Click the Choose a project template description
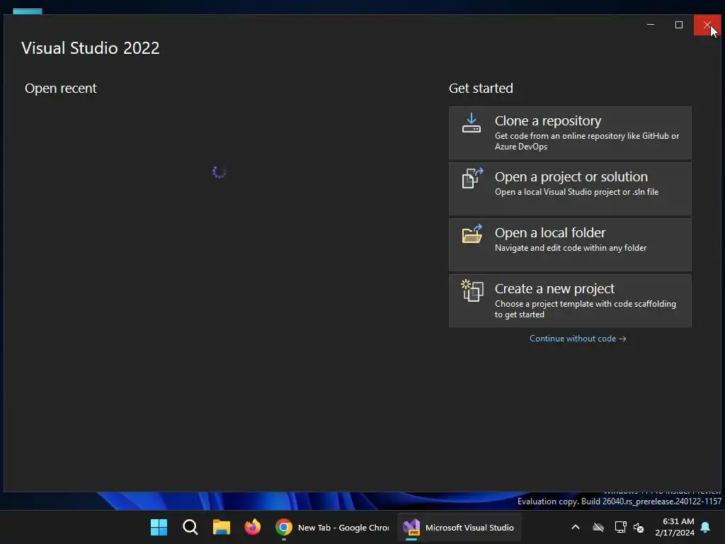Viewport: 725px width, 544px height. click(586, 309)
